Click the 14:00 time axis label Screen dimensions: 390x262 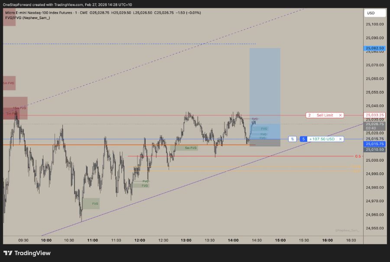tap(233, 240)
